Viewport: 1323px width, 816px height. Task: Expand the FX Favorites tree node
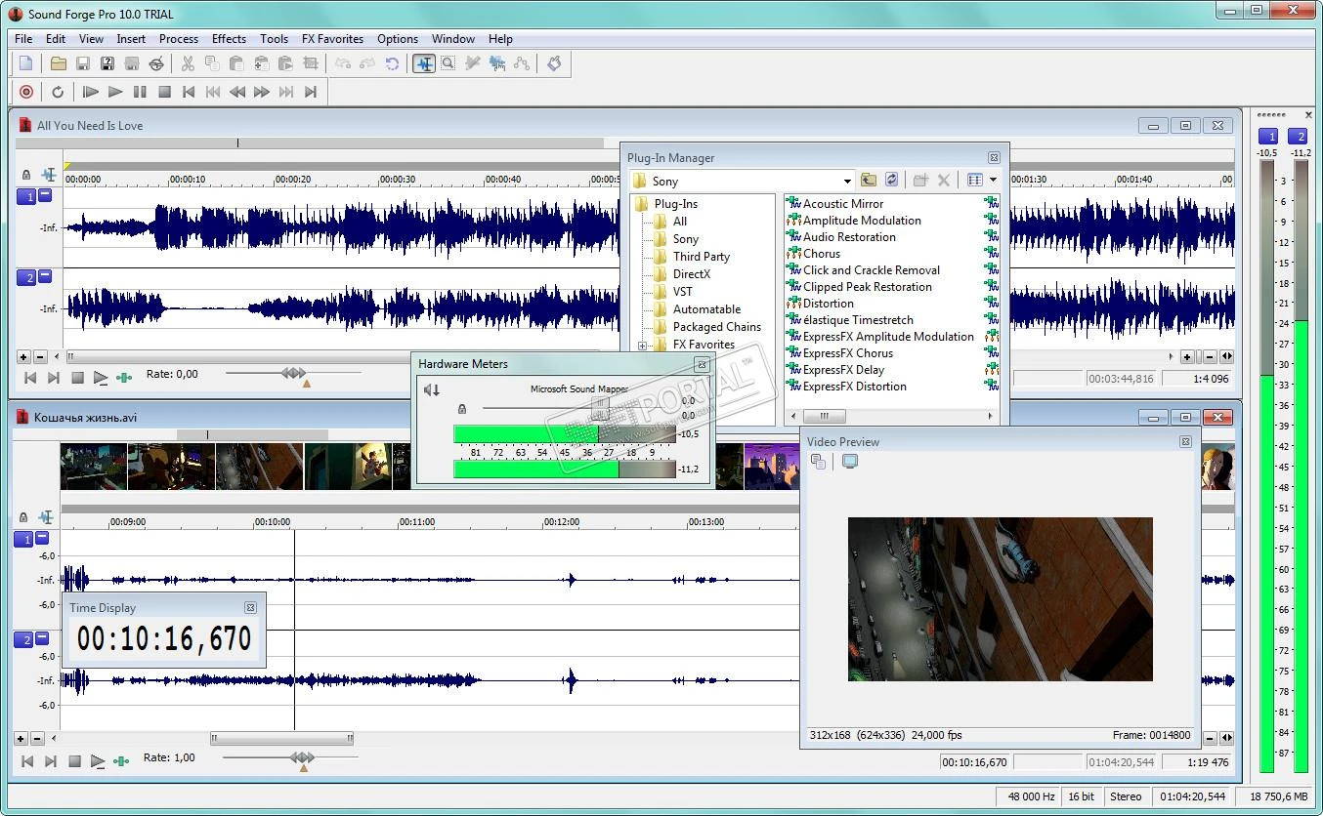pyautogui.click(x=642, y=346)
